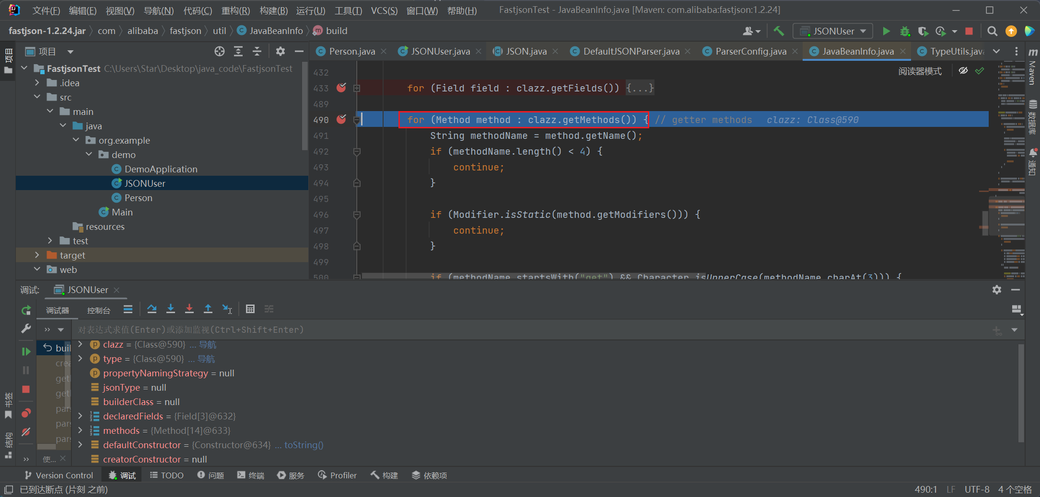Viewport: 1040px width, 497px height.
Task: Click Step Out debugger arrow icon
Action: point(208,309)
